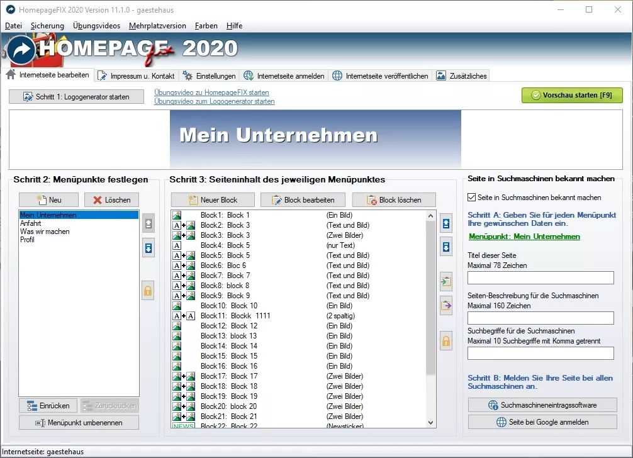Open the Datei menu
The height and width of the screenshot is (458, 633).
pos(13,26)
